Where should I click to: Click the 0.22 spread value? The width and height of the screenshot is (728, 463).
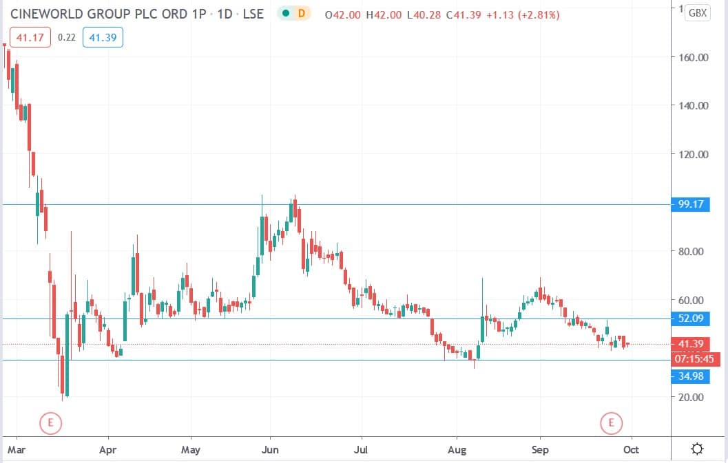[x=66, y=38]
